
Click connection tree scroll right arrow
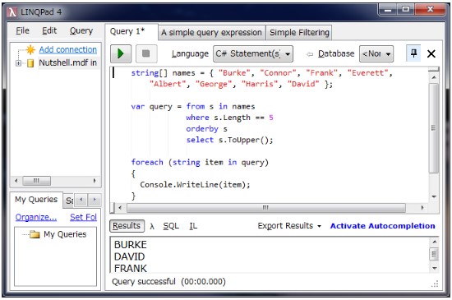(x=95, y=181)
